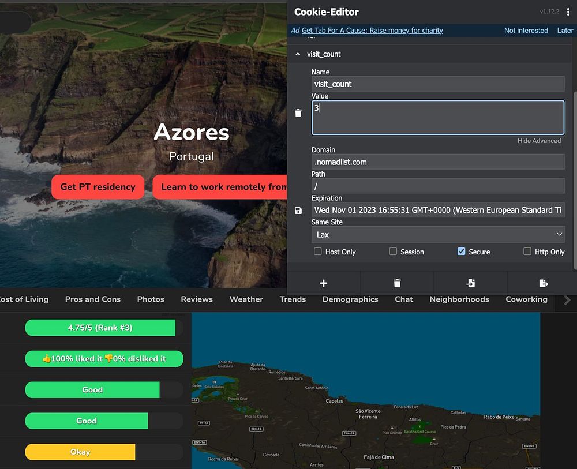Toggle the Http Only checkbox

[x=527, y=252]
